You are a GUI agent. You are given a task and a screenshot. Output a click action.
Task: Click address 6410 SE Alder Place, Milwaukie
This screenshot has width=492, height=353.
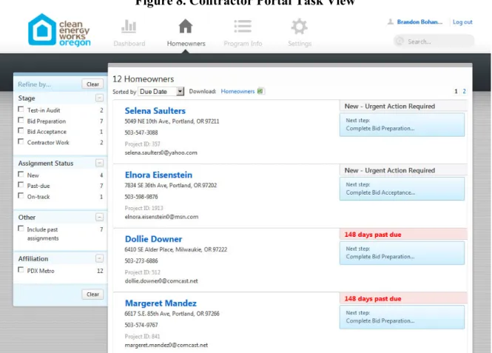pos(176,249)
